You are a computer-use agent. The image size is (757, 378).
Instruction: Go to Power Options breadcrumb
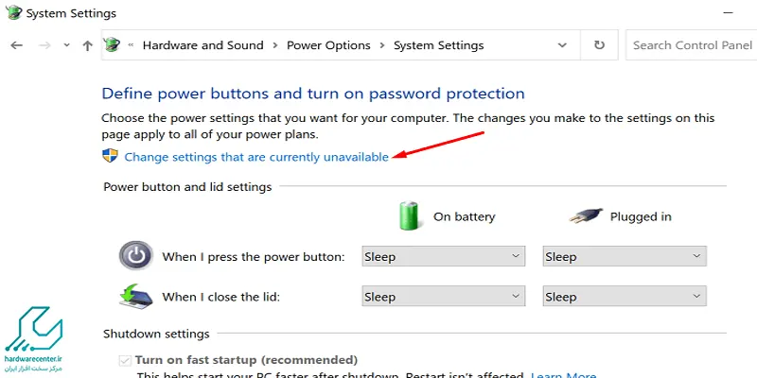coord(328,45)
